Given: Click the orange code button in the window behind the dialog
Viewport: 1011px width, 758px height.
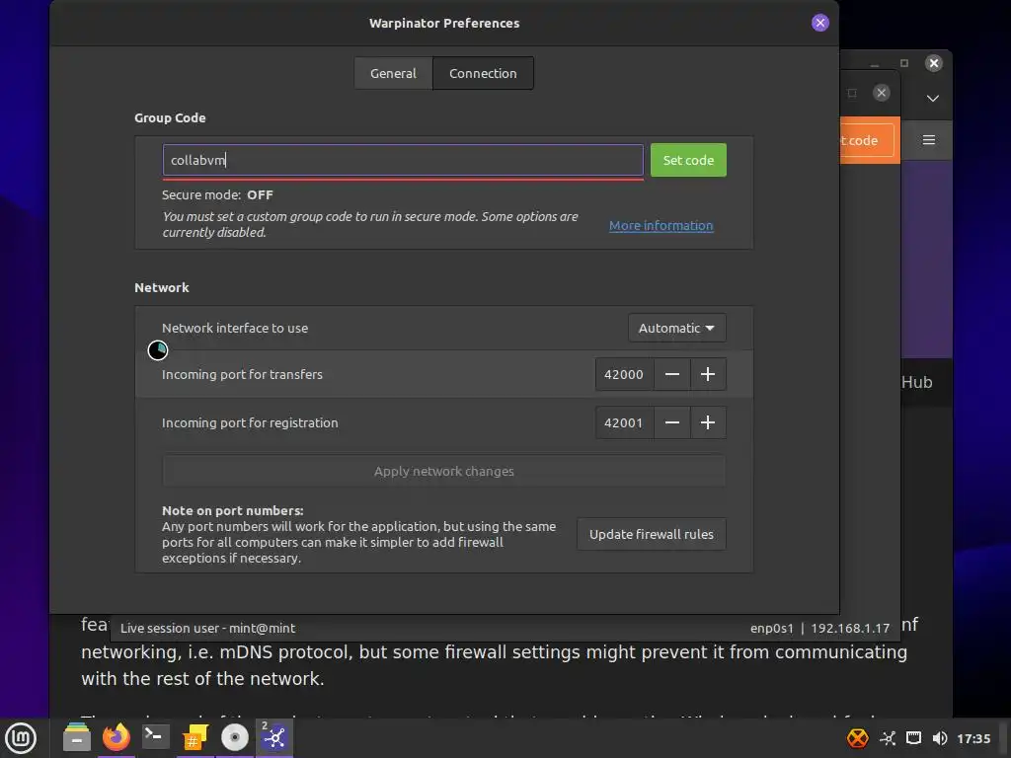Looking at the screenshot, I should 869,140.
